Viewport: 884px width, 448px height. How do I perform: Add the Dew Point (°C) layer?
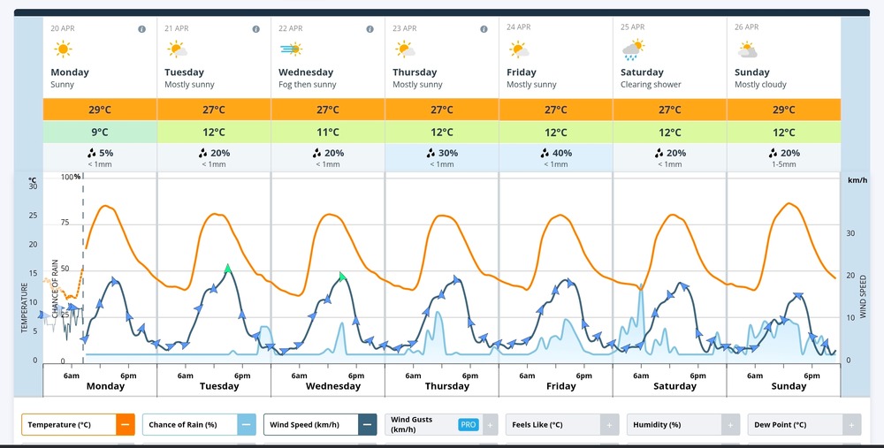point(852,425)
